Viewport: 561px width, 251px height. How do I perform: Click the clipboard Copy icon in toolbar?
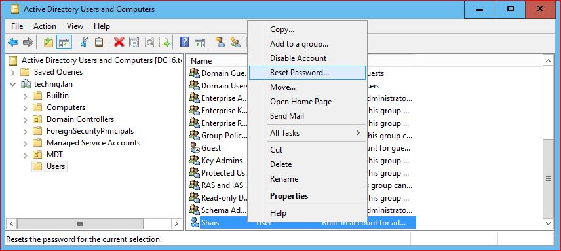(99, 42)
